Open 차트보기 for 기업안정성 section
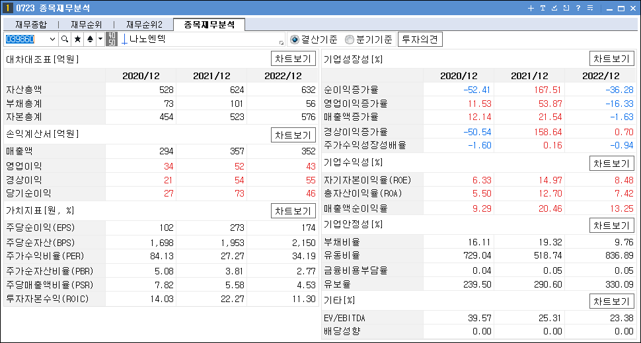The width and height of the screenshot is (641, 343). pyautogui.click(x=611, y=226)
